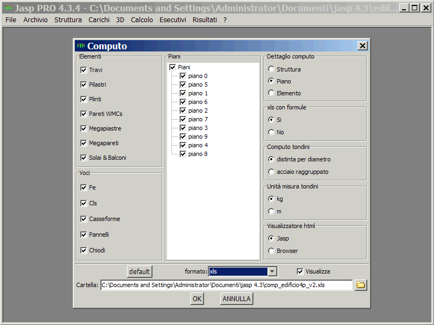Toggle the Pareti WMCs checkbox
Image resolution: width=434 pixels, height=325 pixels.
click(x=84, y=114)
